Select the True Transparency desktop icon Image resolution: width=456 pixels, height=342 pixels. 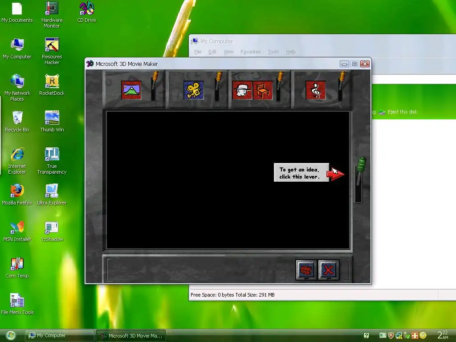point(52,161)
